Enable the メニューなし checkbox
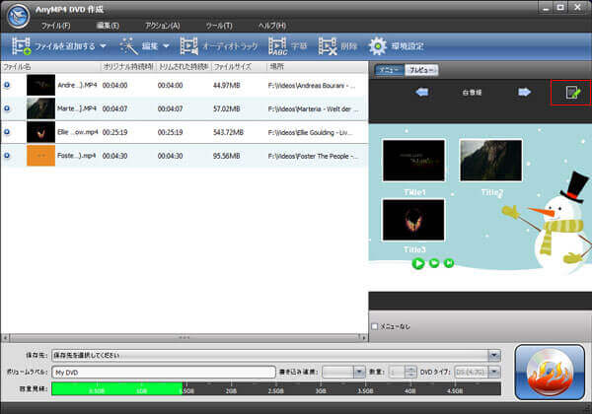Viewport: 592px width, 414px height. 375,326
